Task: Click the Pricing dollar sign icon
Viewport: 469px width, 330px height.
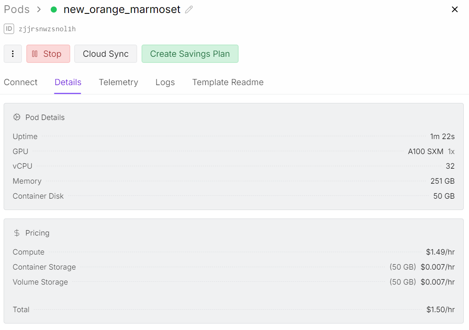Action: 17,233
